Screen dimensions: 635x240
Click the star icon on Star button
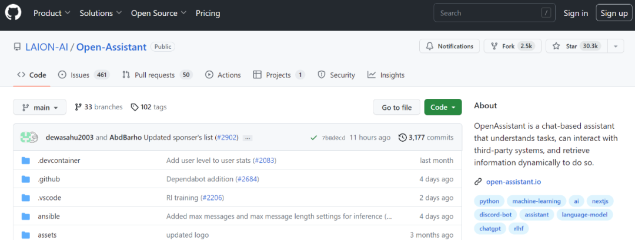(x=556, y=46)
